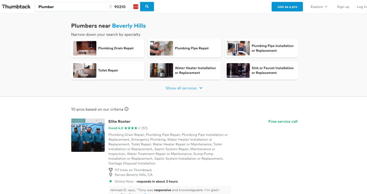Select Plumbing Pipe Installation or Replacement card
The image size is (367, 194).
click(261, 48)
